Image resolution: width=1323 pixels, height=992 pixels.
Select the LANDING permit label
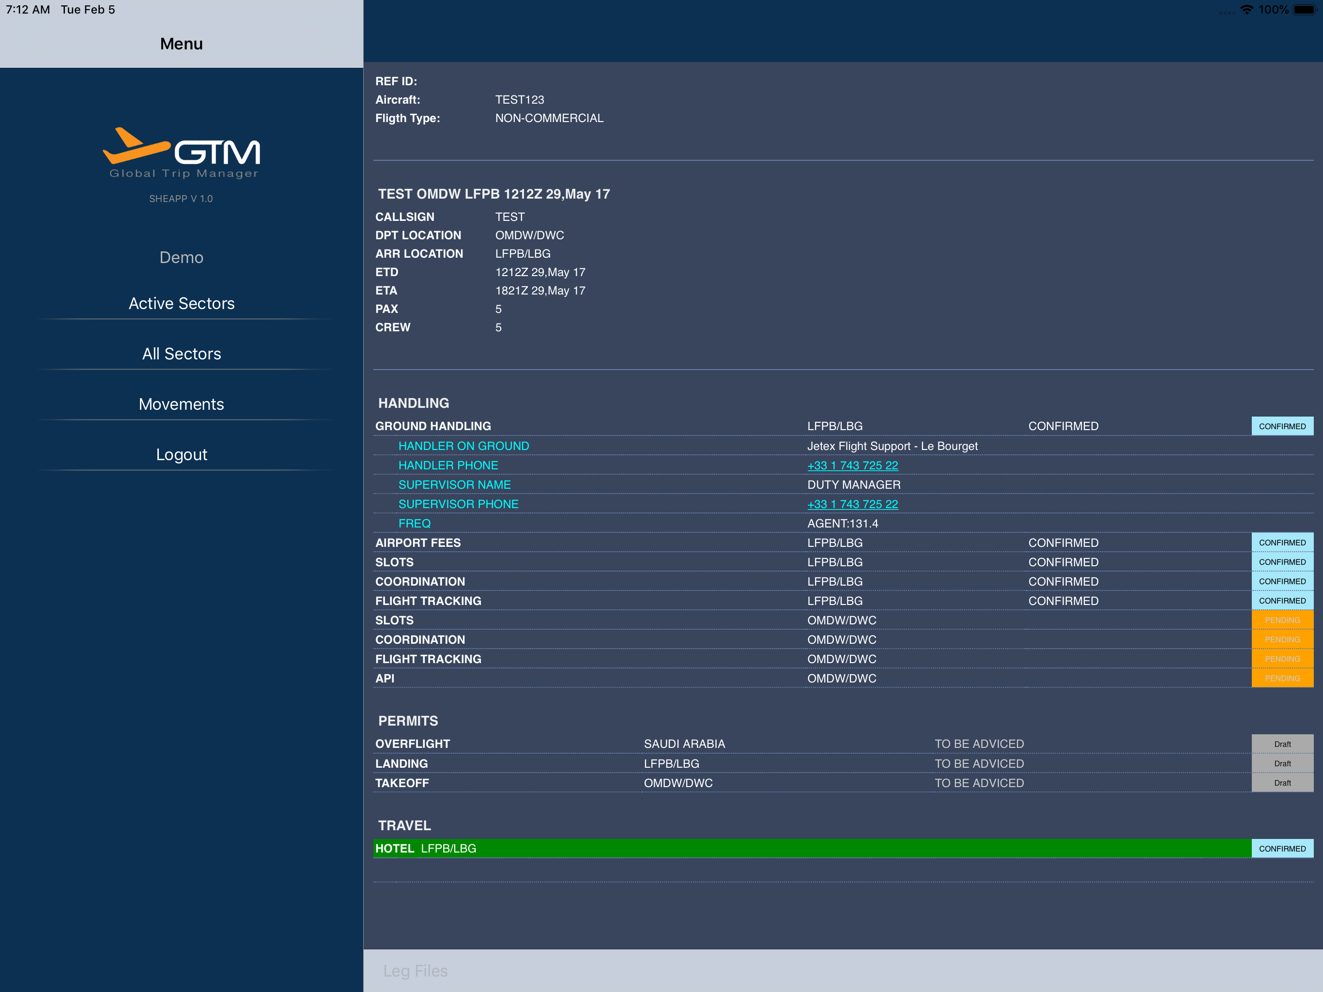401,763
